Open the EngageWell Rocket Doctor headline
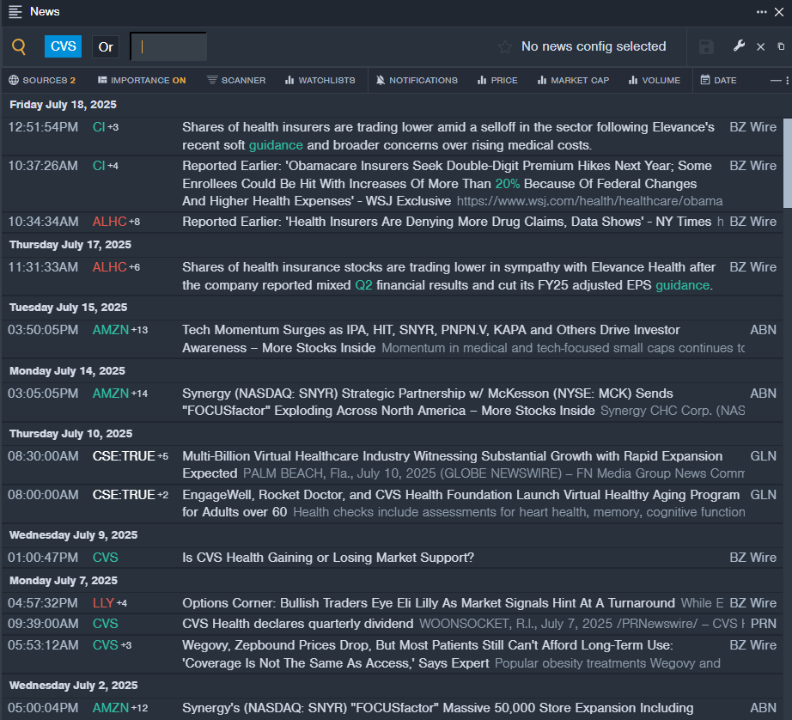The height and width of the screenshot is (720, 792). point(460,503)
